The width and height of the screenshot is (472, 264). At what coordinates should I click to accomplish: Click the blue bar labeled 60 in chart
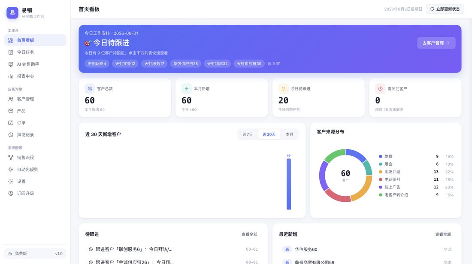(289, 184)
